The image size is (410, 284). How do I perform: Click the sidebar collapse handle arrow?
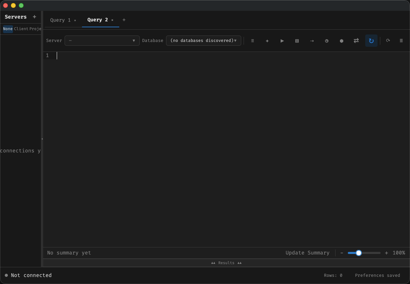[42, 139]
